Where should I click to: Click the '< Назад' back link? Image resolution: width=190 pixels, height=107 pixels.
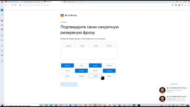tap(64, 22)
